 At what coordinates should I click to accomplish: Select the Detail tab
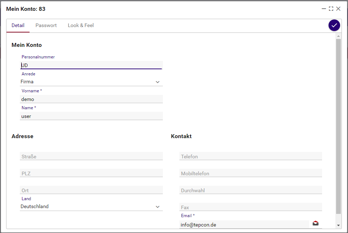18,26
